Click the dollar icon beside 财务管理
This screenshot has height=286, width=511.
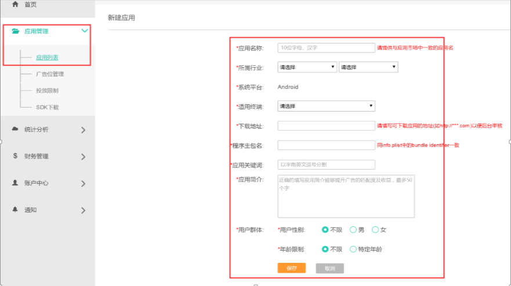(x=15, y=156)
